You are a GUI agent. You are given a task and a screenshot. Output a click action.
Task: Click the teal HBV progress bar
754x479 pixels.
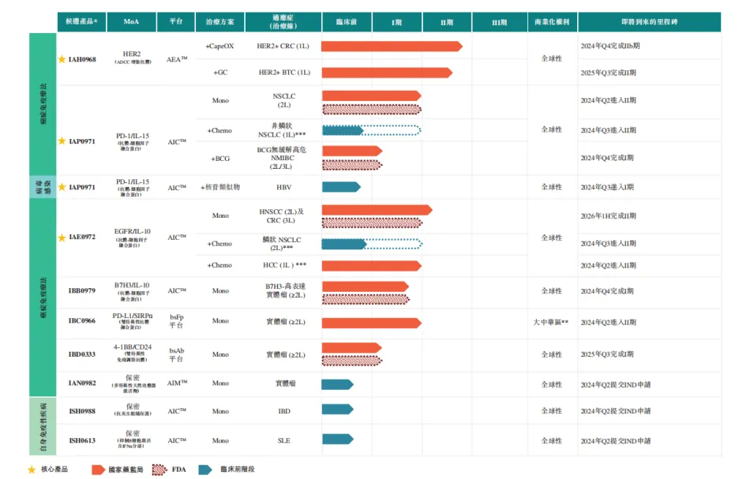340,187
